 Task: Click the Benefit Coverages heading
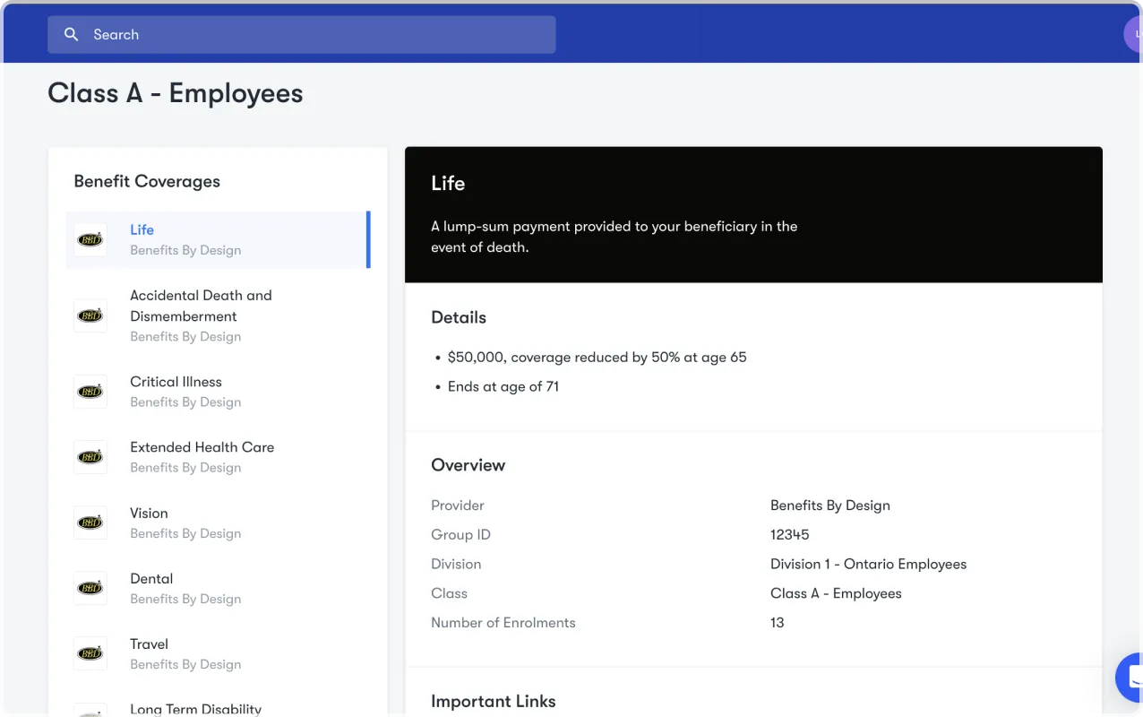147,181
